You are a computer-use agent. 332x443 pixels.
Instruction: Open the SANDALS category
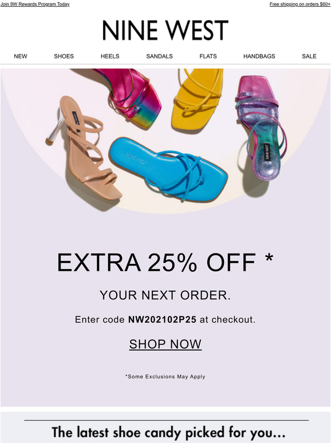(159, 56)
